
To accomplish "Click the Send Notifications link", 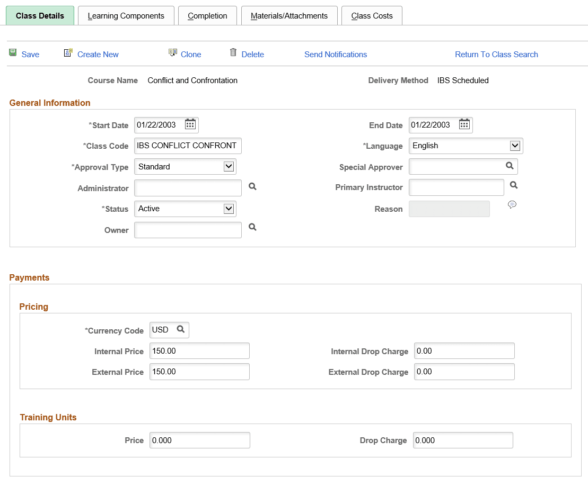I will [x=336, y=54].
